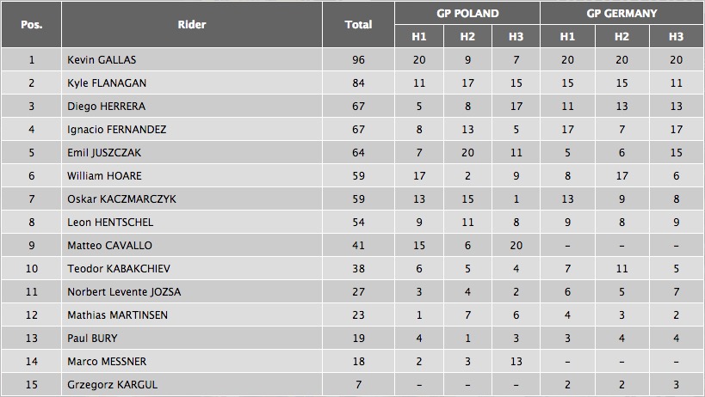Viewport: 705px width, 397px height.
Task: Click rider name Kevin GALLAS
Action: (102, 60)
